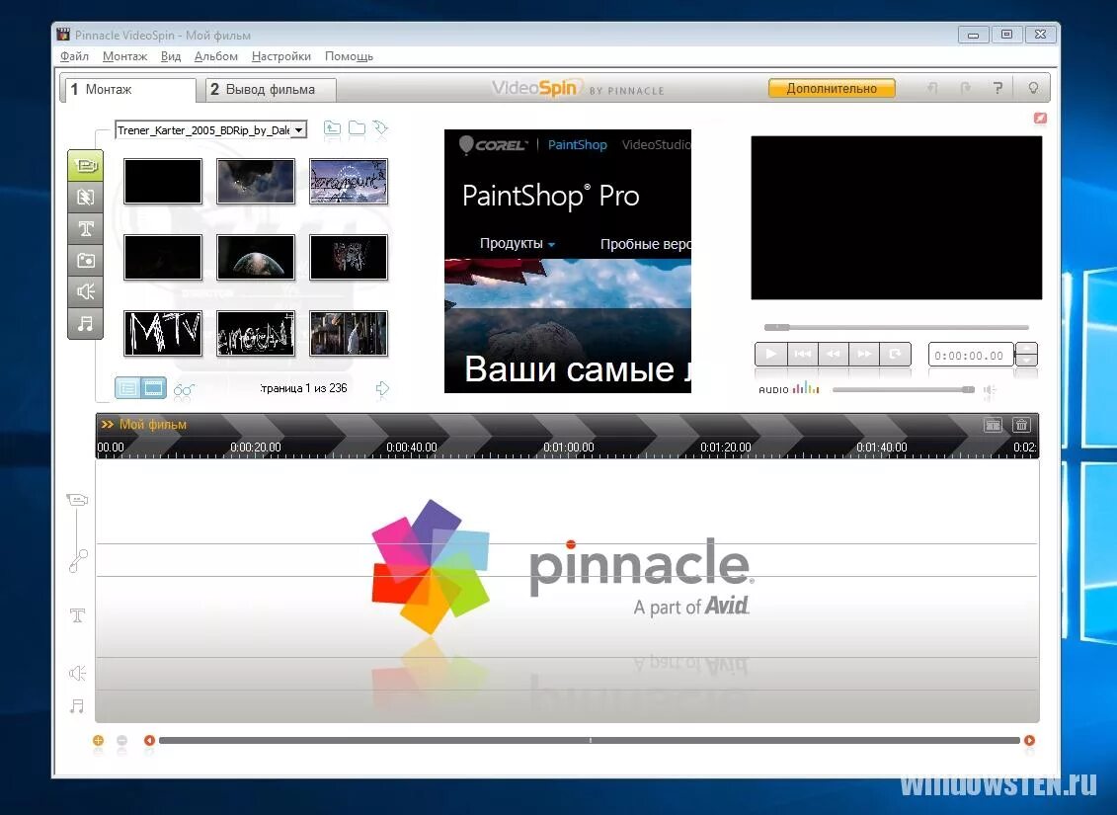This screenshot has width=1117, height=815.
Task: Open the Photos album section
Action: [86, 260]
